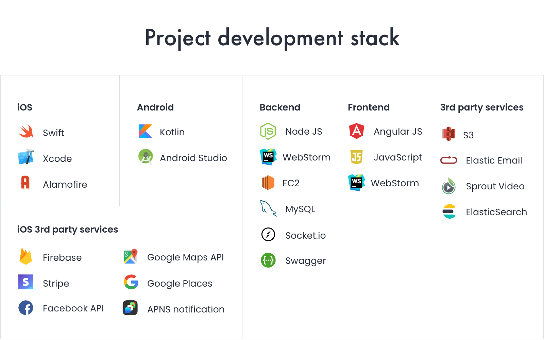Click the "Kotlin" label
Image resolution: width=544 pixels, height=340 pixels.
click(172, 132)
